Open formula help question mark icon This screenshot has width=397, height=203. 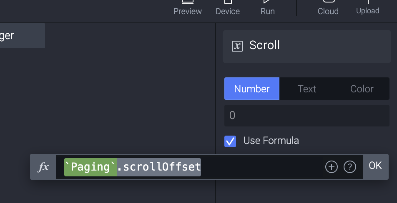pyautogui.click(x=349, y=167)
